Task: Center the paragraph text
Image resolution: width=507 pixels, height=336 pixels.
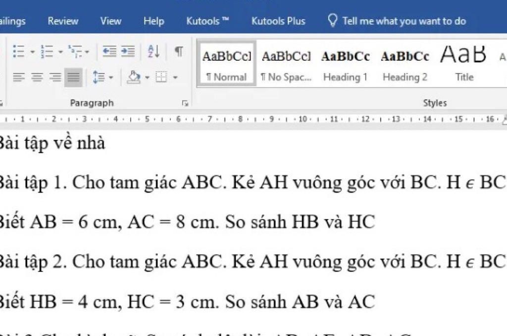Action: 37,77
